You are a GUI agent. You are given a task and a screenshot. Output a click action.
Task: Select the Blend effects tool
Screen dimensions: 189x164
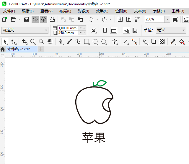145,41
